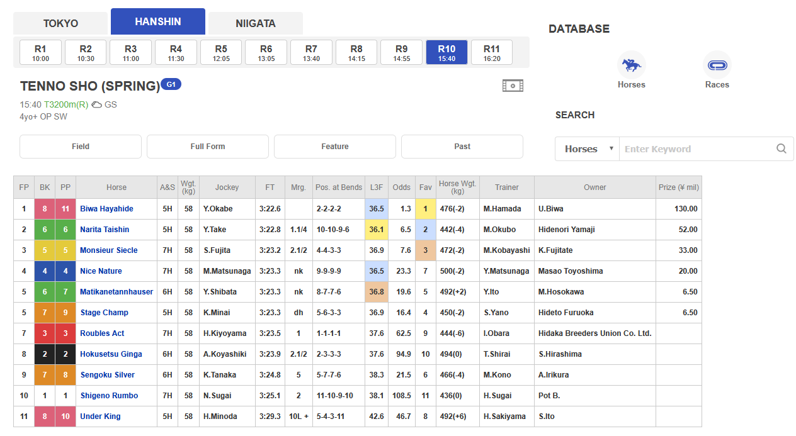Switch to the NIIGATA racecourse tab

(x=256, y=23)
